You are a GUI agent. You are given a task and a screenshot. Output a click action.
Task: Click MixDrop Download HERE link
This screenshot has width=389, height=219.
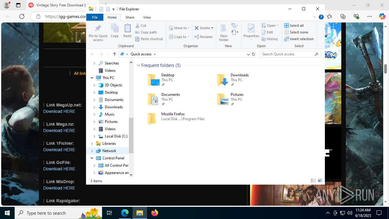point(59,188)
